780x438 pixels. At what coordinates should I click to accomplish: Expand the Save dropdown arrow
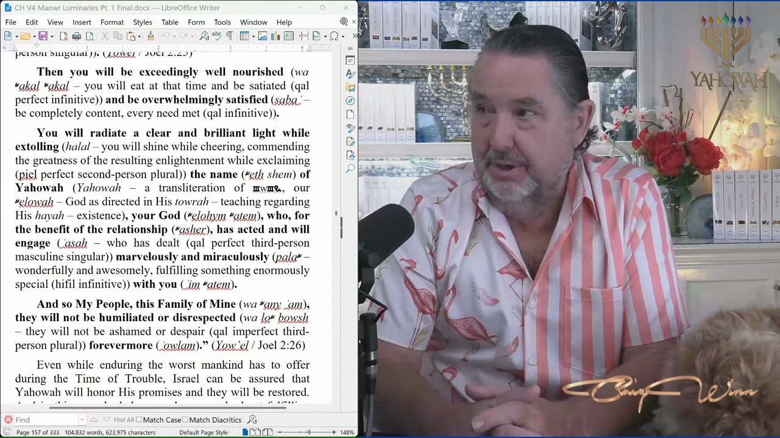click(x=52, y=36)
